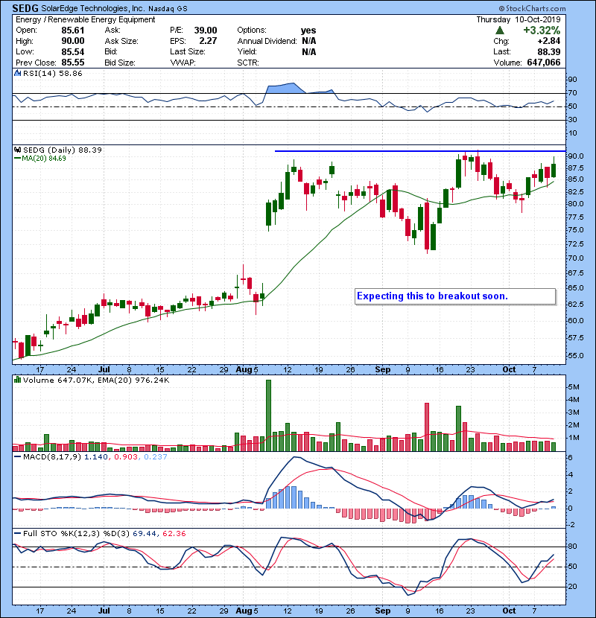Click the Sep label under the price chart

point(383,370)
